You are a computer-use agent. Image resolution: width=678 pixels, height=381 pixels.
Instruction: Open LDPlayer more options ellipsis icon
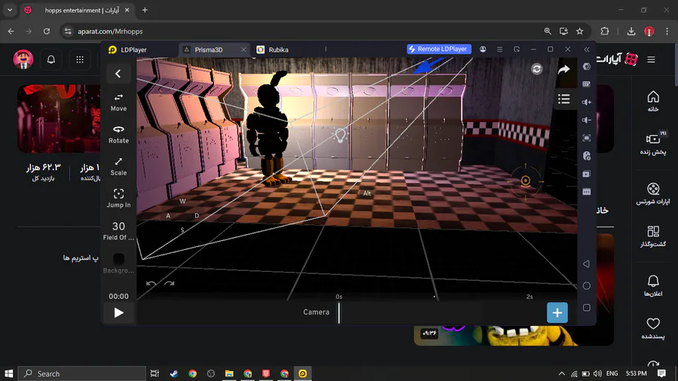click(x=586, y=192)
